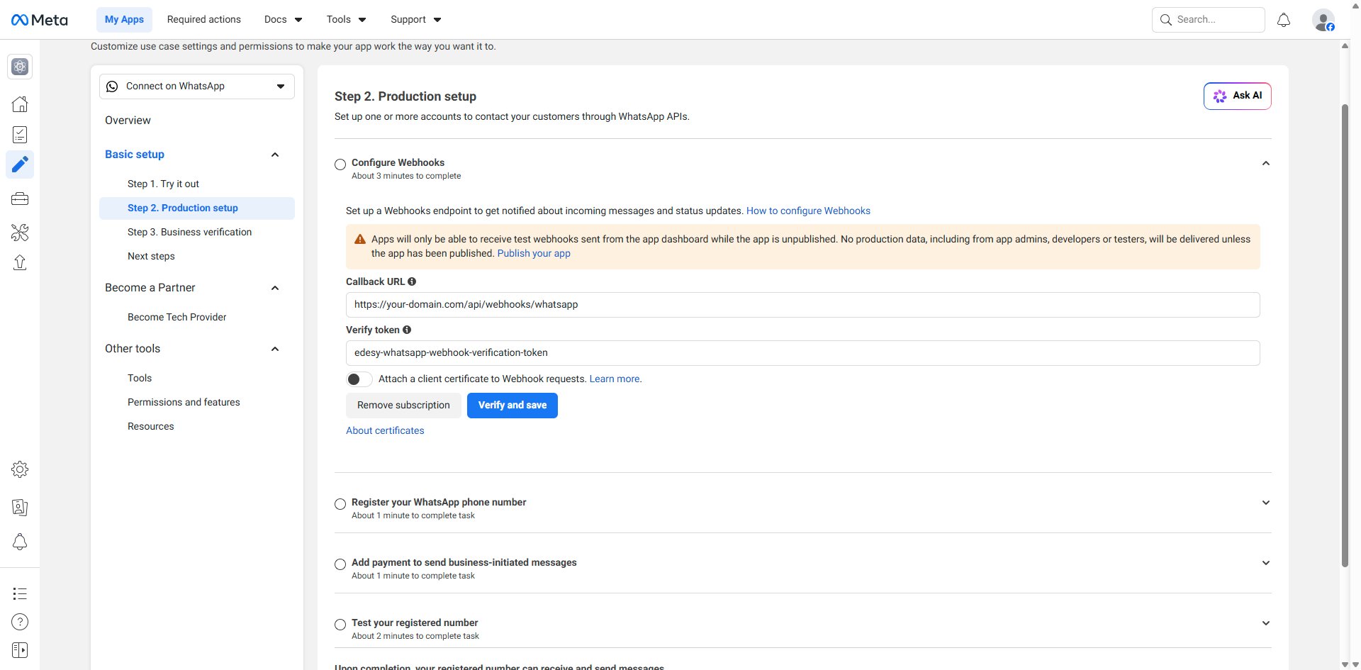Screen dimensions: 1361x670
Task: Click the search magnifier icon
Action: pos(1166,20)
